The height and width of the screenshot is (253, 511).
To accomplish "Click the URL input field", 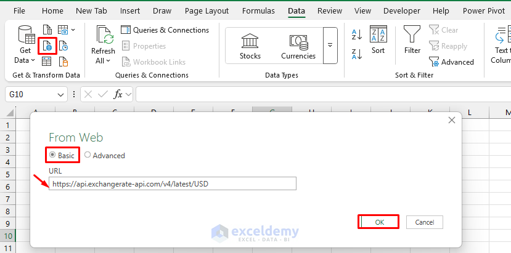I will [x=173, y=183].
